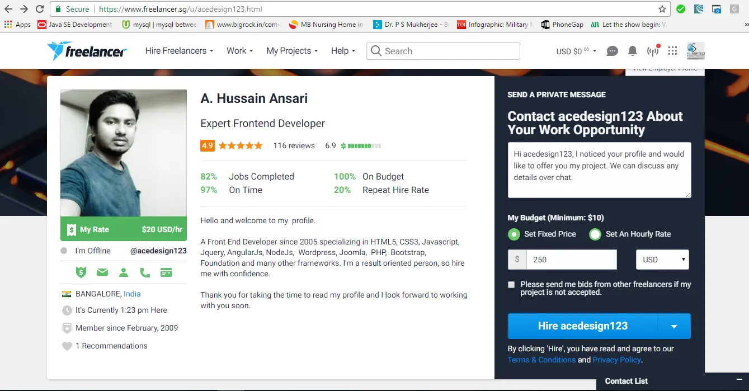Click the profile completed person icon
This screenshot has width=749, height=391.
[x=124, y=272]
